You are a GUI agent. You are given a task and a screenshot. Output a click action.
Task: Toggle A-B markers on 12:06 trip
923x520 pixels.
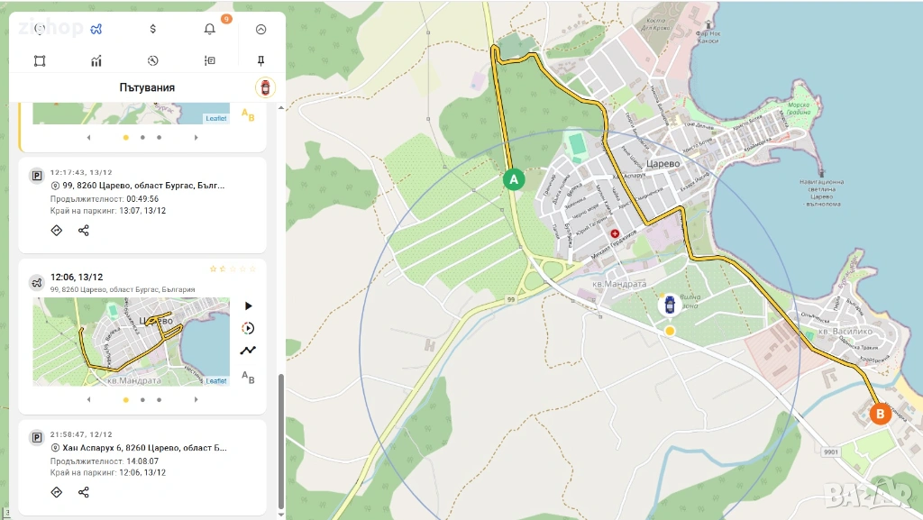point(248,377)
